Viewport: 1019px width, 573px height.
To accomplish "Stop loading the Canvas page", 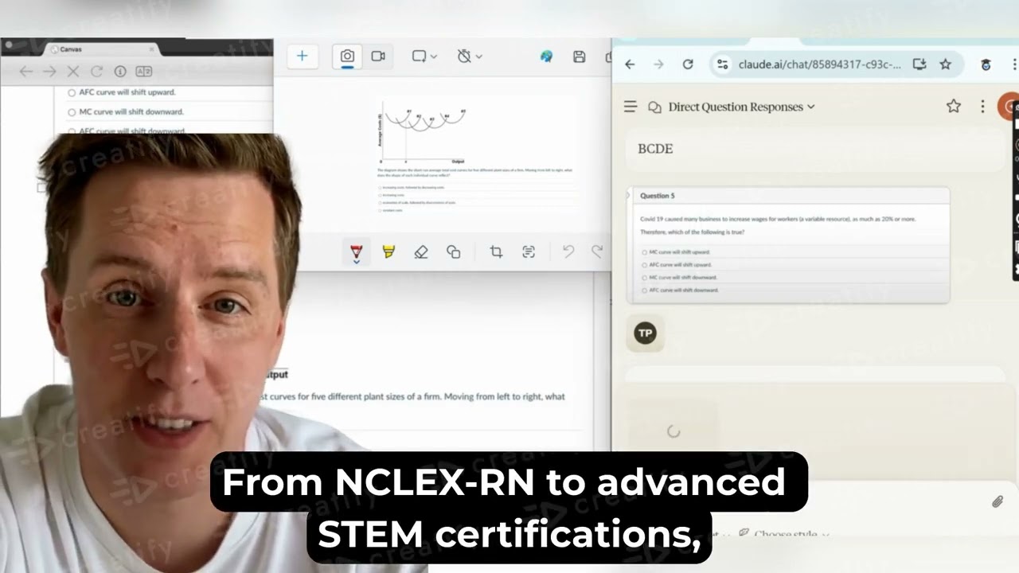I will [73, 72].
